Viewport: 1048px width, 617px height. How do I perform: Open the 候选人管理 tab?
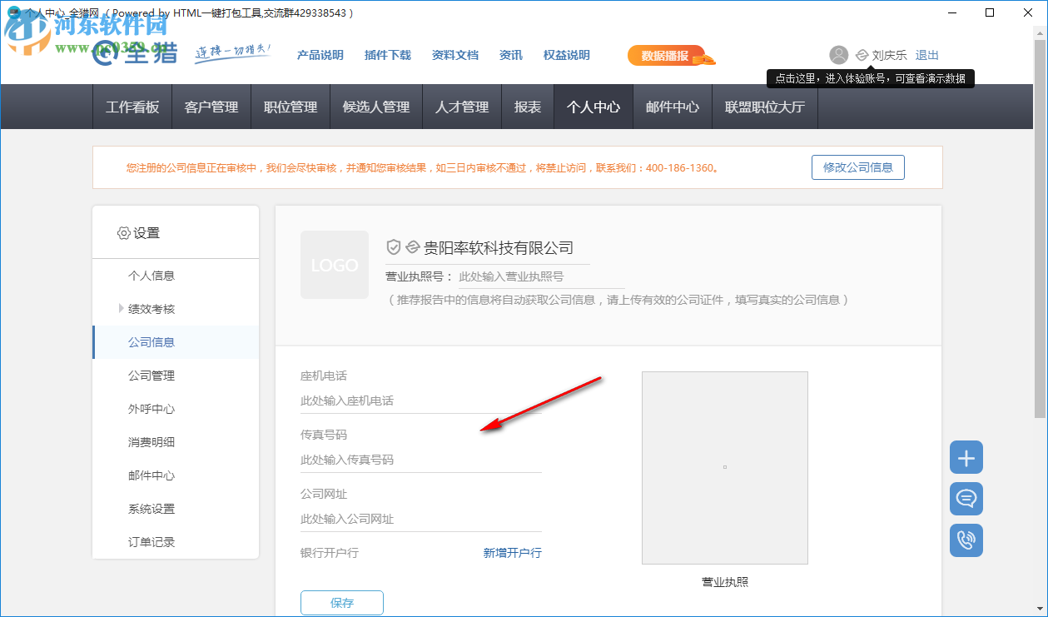click(375, 107)
